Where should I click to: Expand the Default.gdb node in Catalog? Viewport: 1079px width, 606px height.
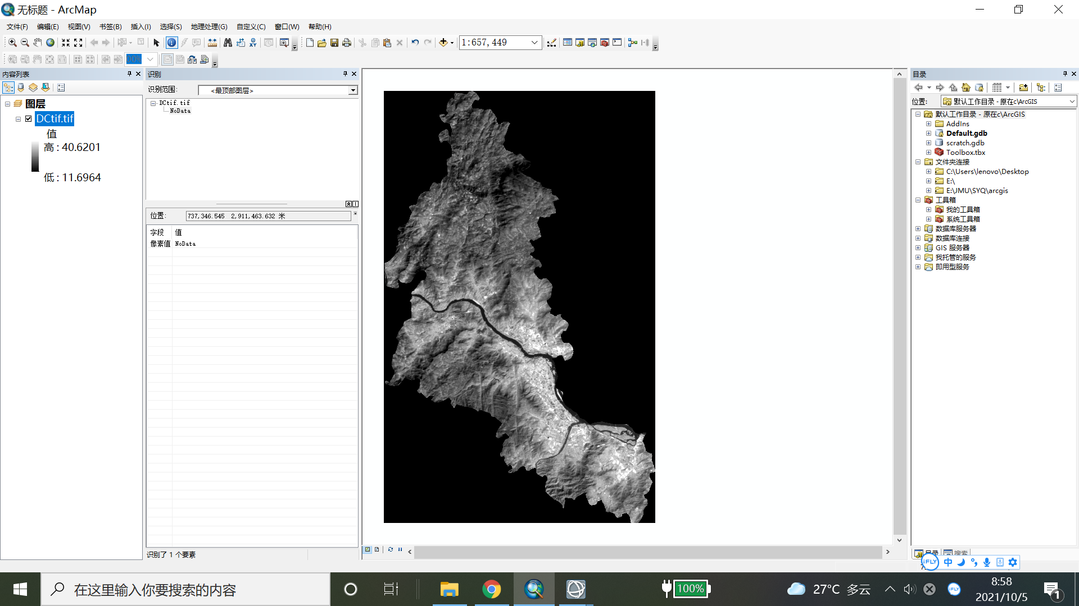tap(928, 133)
